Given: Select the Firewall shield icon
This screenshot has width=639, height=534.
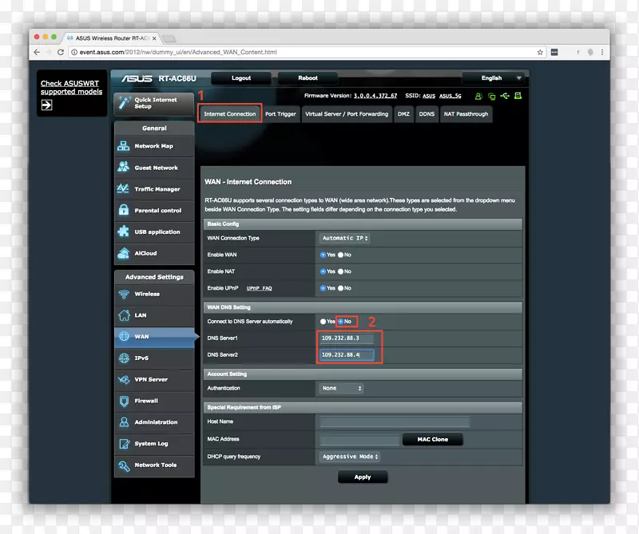Looking at the screenshot, I should 124,401.
